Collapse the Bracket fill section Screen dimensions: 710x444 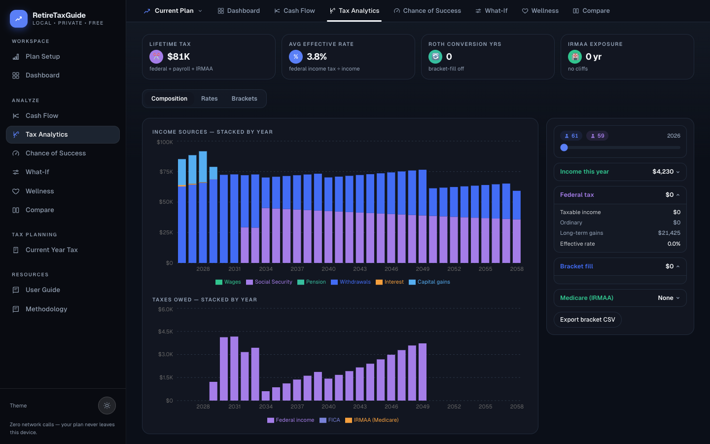click(620, 266)
